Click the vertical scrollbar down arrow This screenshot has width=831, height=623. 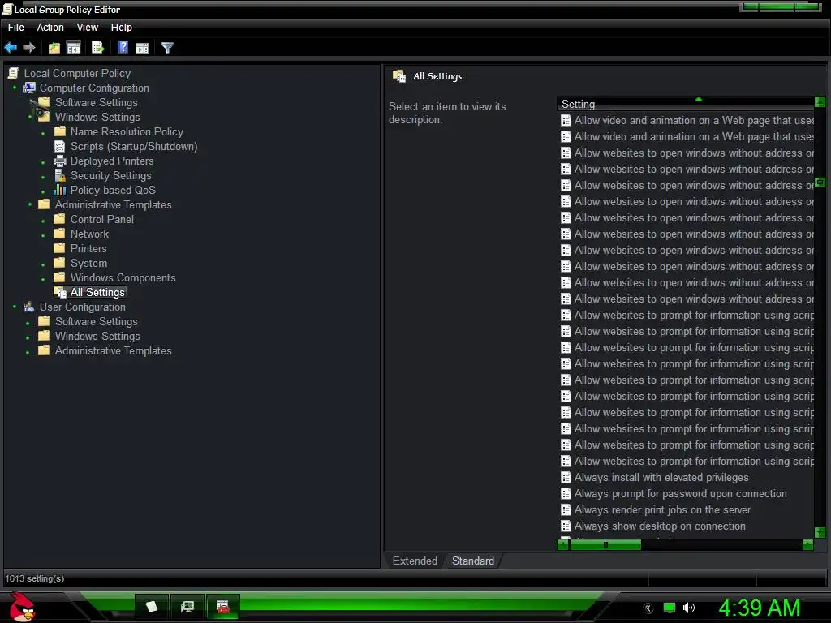tap(820, 532)
